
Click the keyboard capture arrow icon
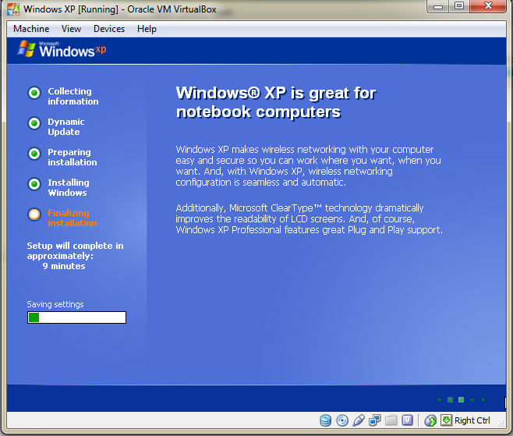pos(446,420)
